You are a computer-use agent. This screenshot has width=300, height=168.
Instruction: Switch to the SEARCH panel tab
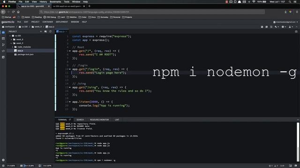(x=80, y=119)
